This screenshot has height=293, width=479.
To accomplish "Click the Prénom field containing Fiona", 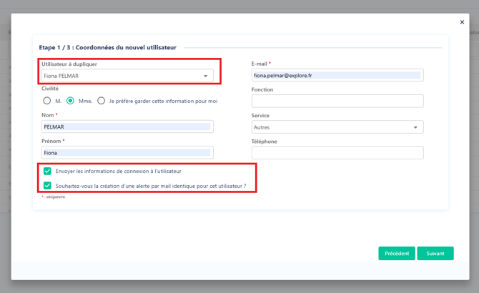I will coord(127,153).
